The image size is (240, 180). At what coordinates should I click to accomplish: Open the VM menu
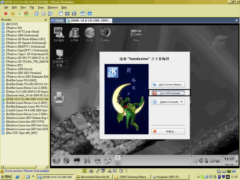pyautogui.click(x=32, y=7)
